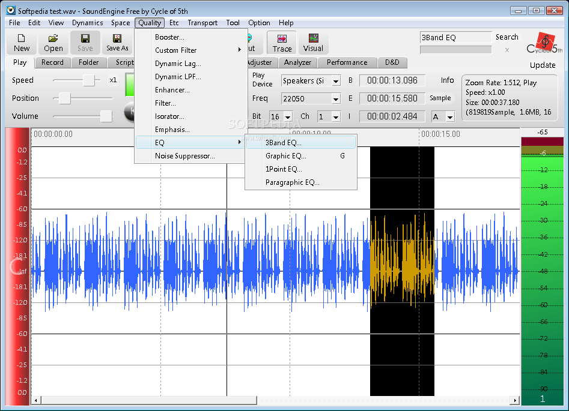Expand the Custom Filter submenu
569x411 pixels.
point(190,50)
